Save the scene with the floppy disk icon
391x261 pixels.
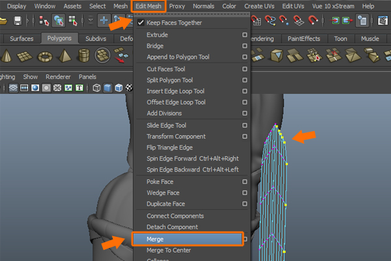pos(18,20)
